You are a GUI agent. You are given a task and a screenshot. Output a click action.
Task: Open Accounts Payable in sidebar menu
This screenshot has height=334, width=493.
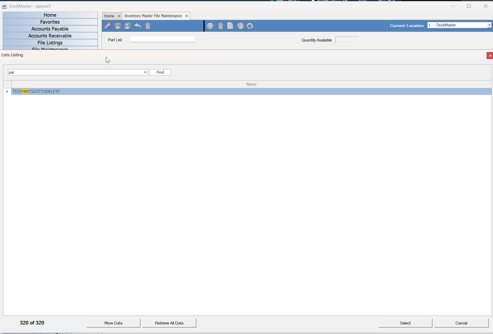click(50, 29)
